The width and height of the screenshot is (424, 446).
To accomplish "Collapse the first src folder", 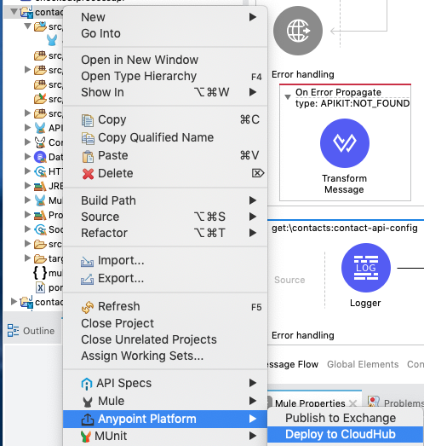I will pyautogui.click(x=27, y=26).
